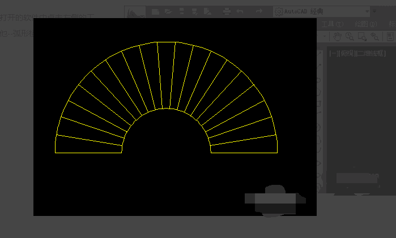
Task: Redo the last undone action
Action: tap(259, 11)
